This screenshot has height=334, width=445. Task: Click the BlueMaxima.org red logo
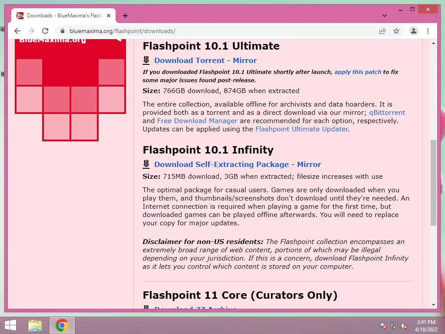[70, 90]
